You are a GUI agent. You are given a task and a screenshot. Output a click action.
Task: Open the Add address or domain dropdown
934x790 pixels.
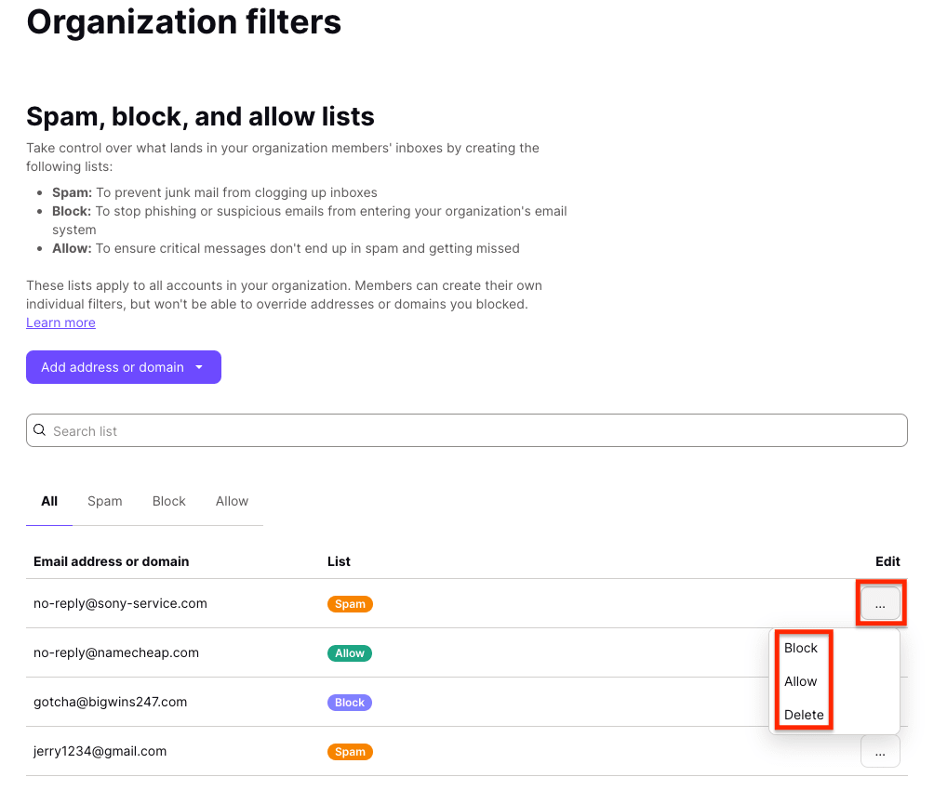click(x=123, y=367)
